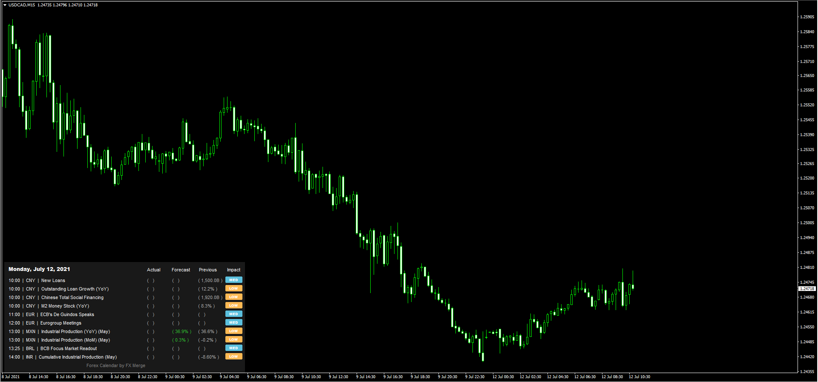
Task: Select the Industrial Production (YoY) (May) event
Action: pyautogui.click(x=75, y=332)
